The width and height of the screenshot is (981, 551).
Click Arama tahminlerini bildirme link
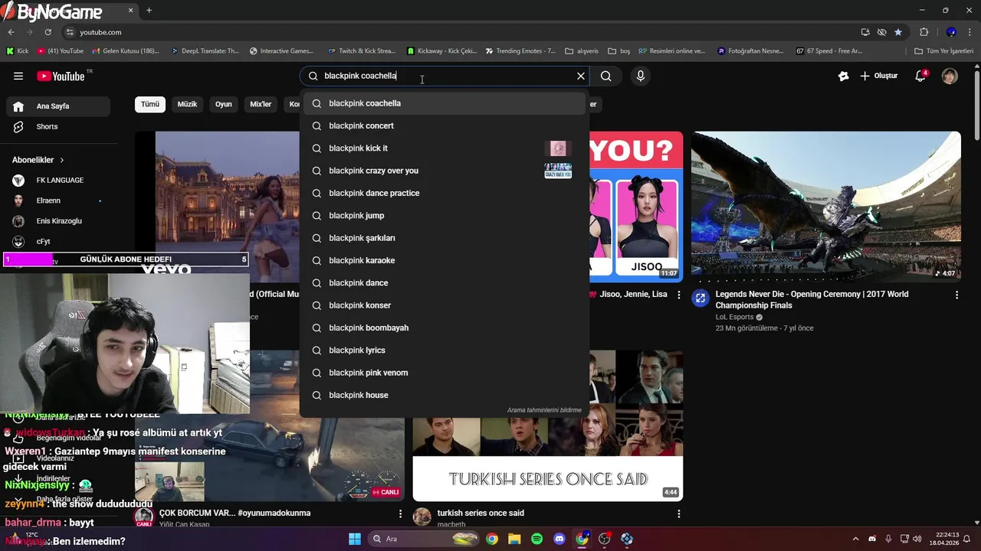click(x=544, y=410)
